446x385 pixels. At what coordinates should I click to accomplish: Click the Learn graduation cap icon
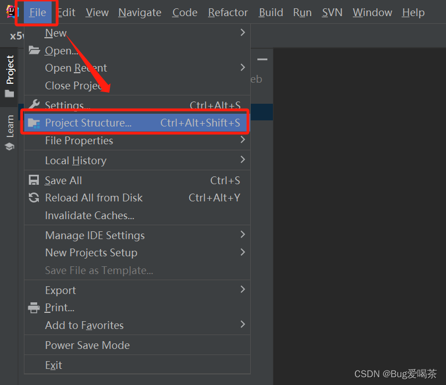[9, 146]
